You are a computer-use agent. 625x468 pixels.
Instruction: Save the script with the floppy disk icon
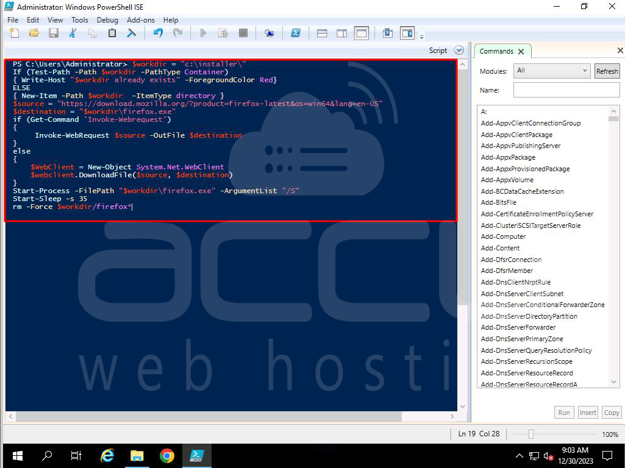click(54, 33)
